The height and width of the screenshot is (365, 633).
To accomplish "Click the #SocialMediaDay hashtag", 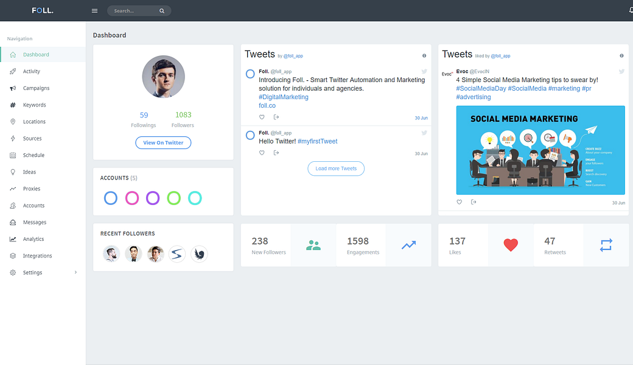I will [x=481, y=88].
